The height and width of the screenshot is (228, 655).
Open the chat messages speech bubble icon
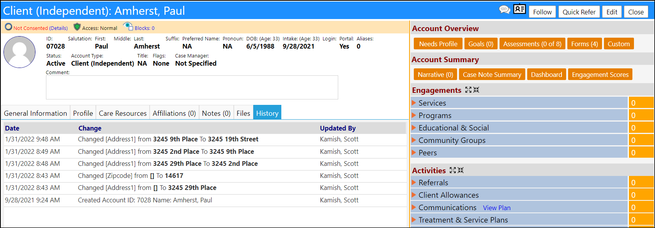505,10
